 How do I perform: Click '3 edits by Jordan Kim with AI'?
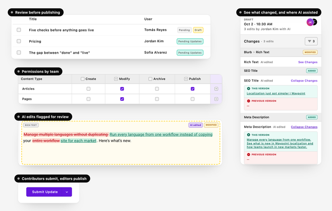pos(267,29)
